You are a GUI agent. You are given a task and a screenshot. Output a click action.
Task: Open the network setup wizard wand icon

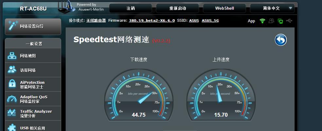coord(13,26)
